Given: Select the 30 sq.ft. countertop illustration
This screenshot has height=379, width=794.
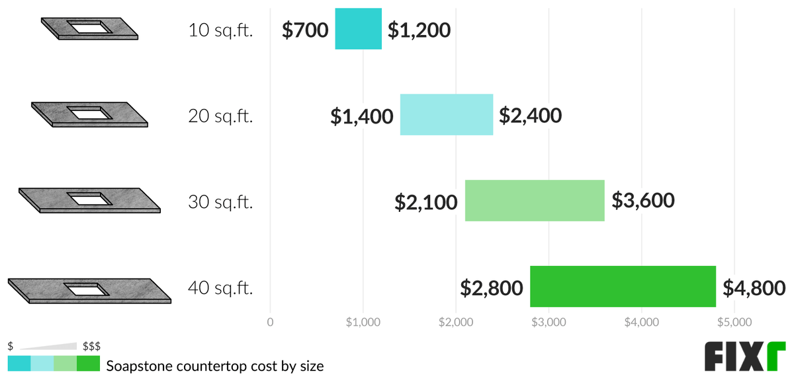Looking at the screenshot, I should tap(90, 200).
